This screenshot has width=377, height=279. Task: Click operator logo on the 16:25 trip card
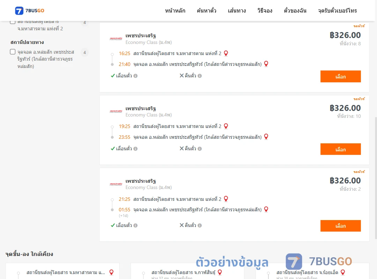tap(116, 39)
